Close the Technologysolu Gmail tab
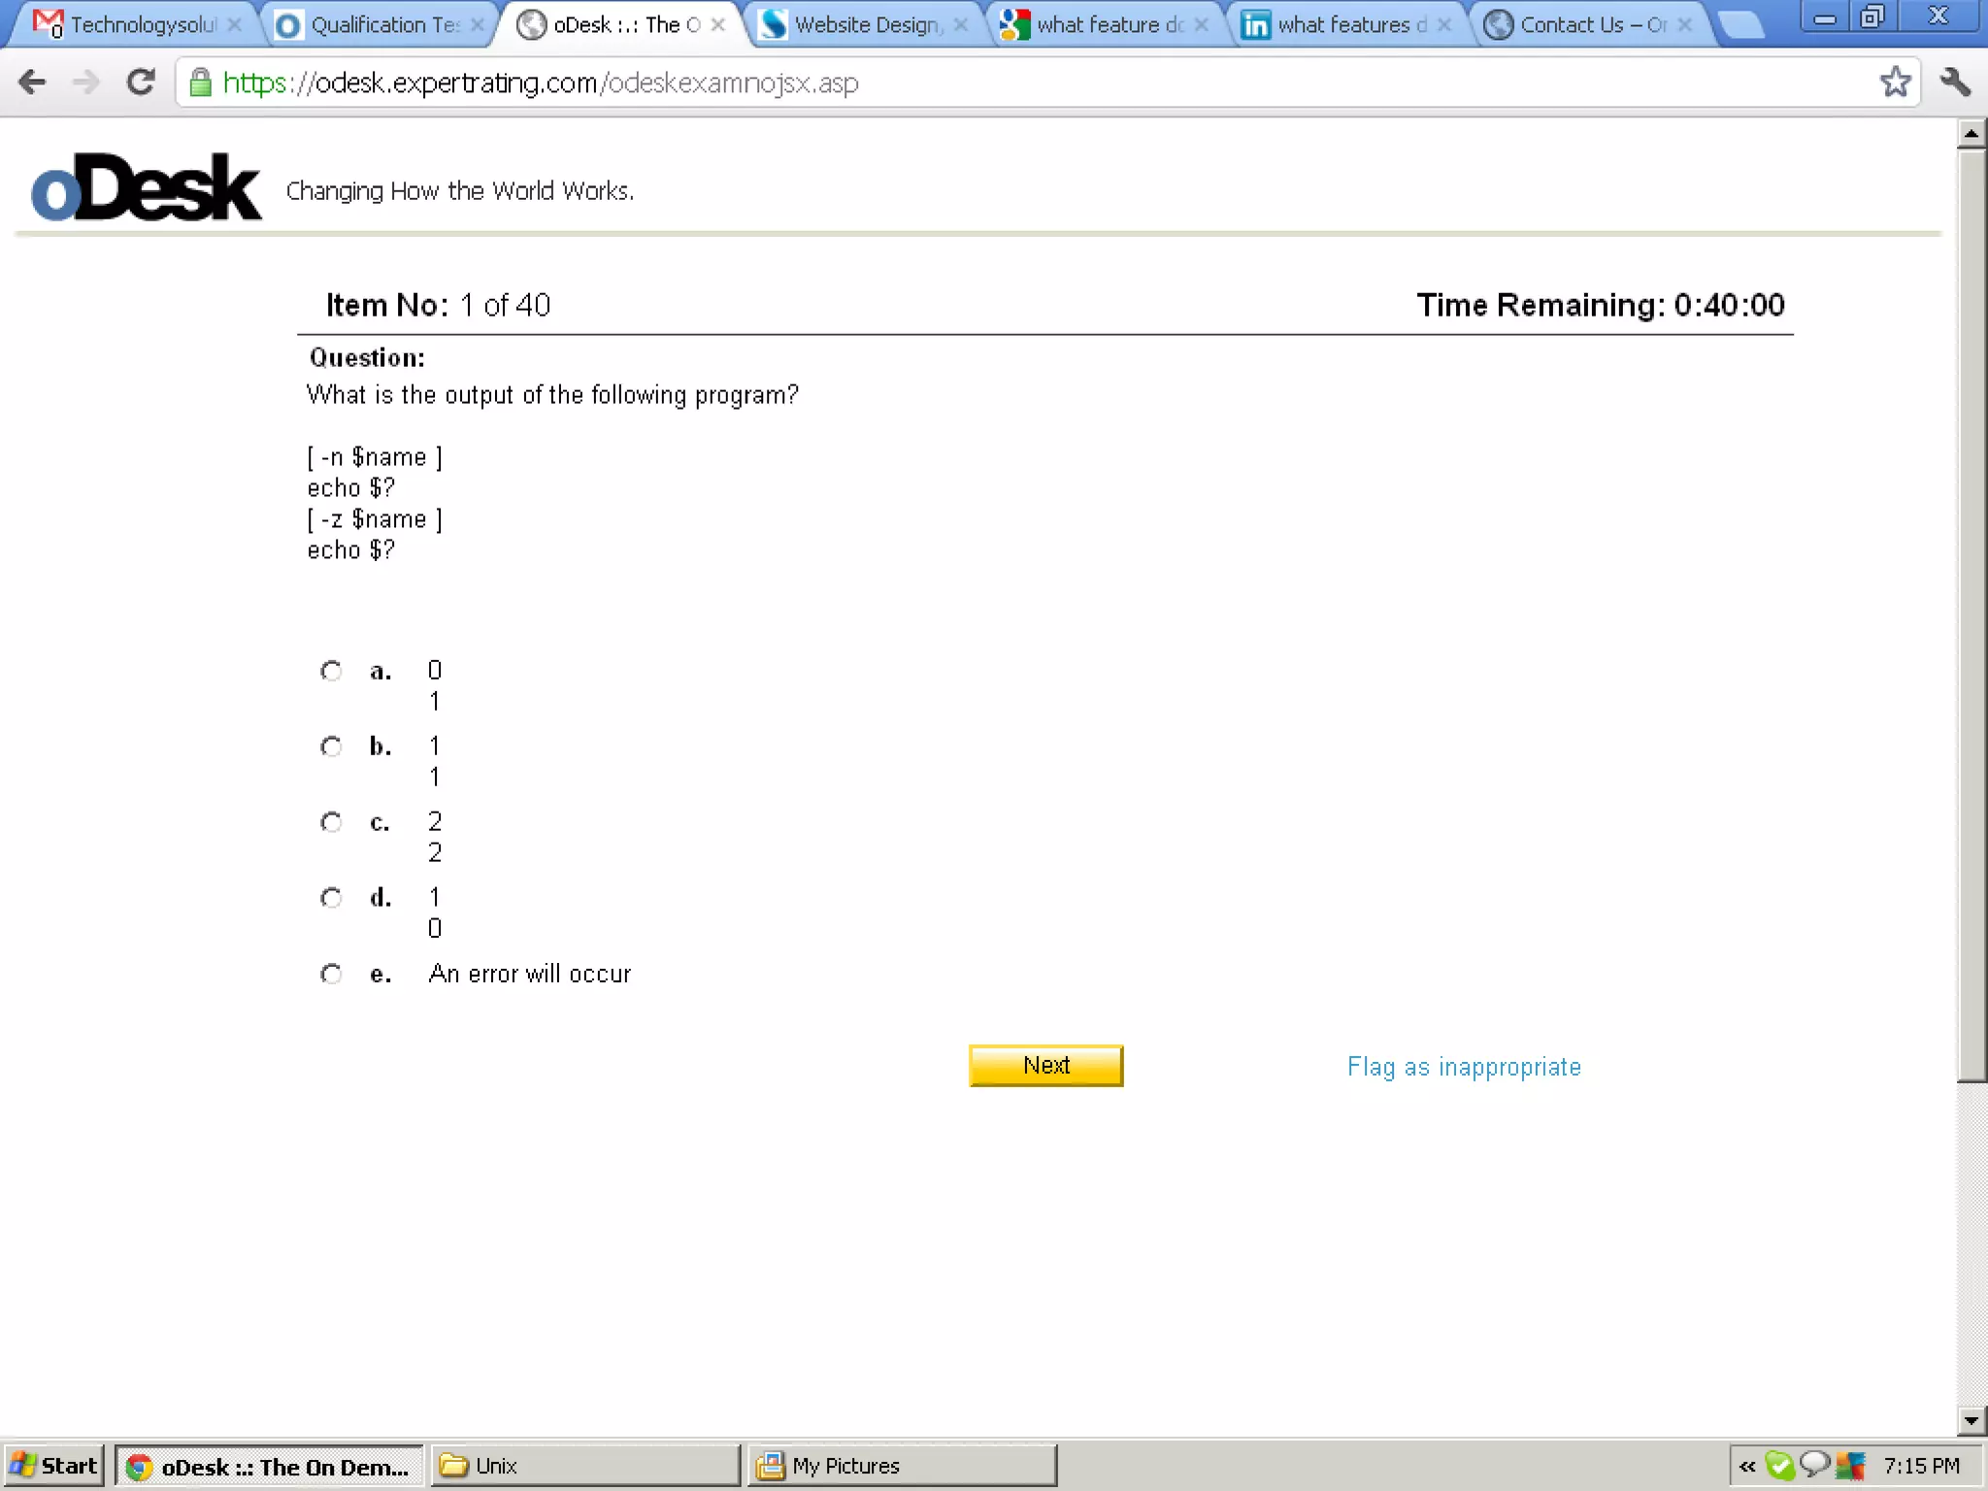1988x1491 pixels. click(x=234, y=25)
